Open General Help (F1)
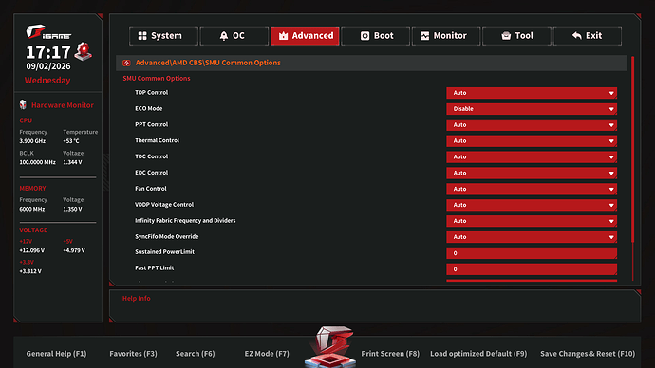655x368 pixels. pyautogui.click(x=56, y=354)
